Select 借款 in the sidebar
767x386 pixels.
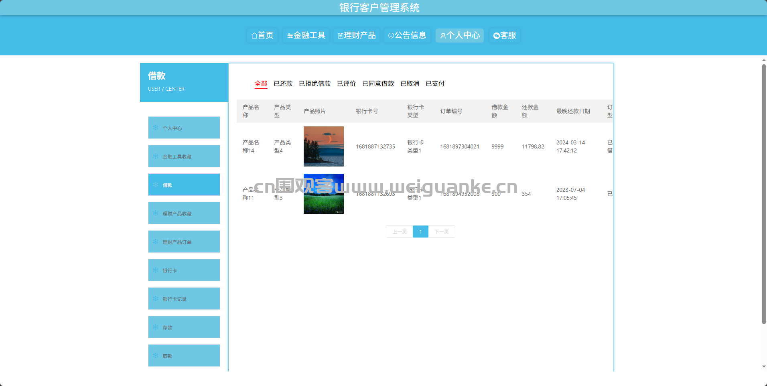pyautogui.click(x=184, y=185)
